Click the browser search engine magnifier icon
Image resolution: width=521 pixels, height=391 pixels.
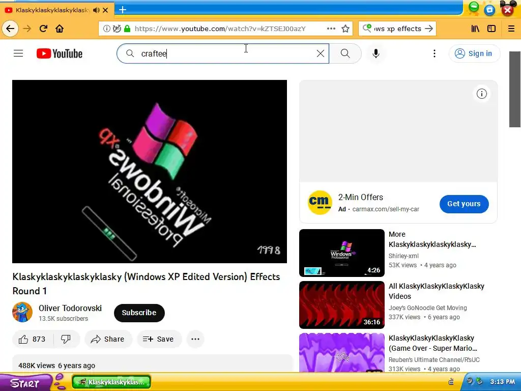pyautogui.click(x=367, y=29)
